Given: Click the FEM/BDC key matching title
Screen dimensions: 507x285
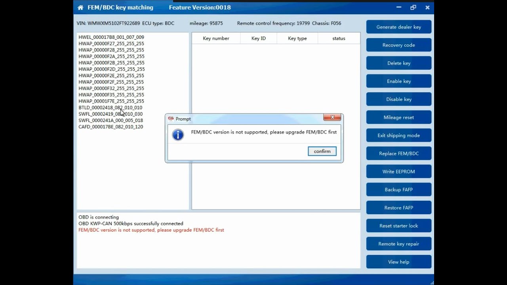Looking at the screenshot, I should click(120, 8).
